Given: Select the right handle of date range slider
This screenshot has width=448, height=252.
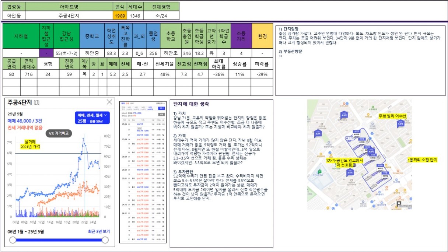Looking at the screenshot, I should pyautogui.click(x=105, y=240).
